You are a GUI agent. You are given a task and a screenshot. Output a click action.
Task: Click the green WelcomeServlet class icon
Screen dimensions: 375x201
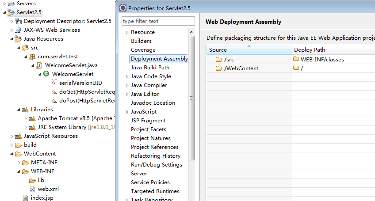click(x=46, y=74)
